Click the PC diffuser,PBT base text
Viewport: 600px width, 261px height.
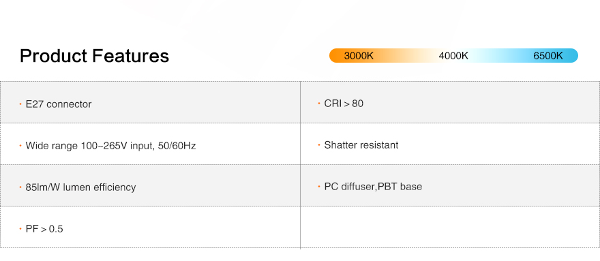(x=373, y=187)
